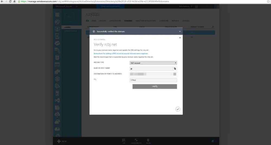Open the browser home button
Screen dimensions: 271x145
15,2
